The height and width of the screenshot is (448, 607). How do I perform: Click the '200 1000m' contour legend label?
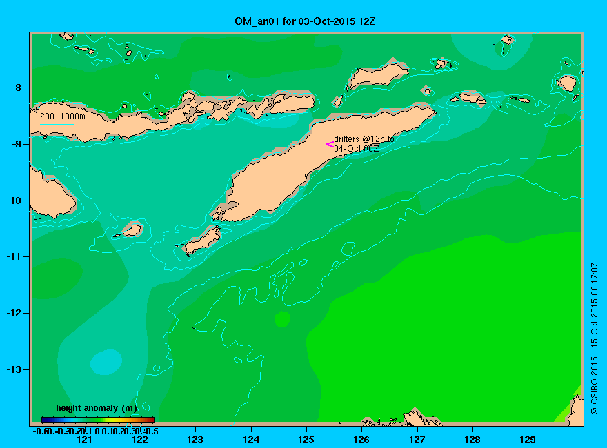point(63,116)
